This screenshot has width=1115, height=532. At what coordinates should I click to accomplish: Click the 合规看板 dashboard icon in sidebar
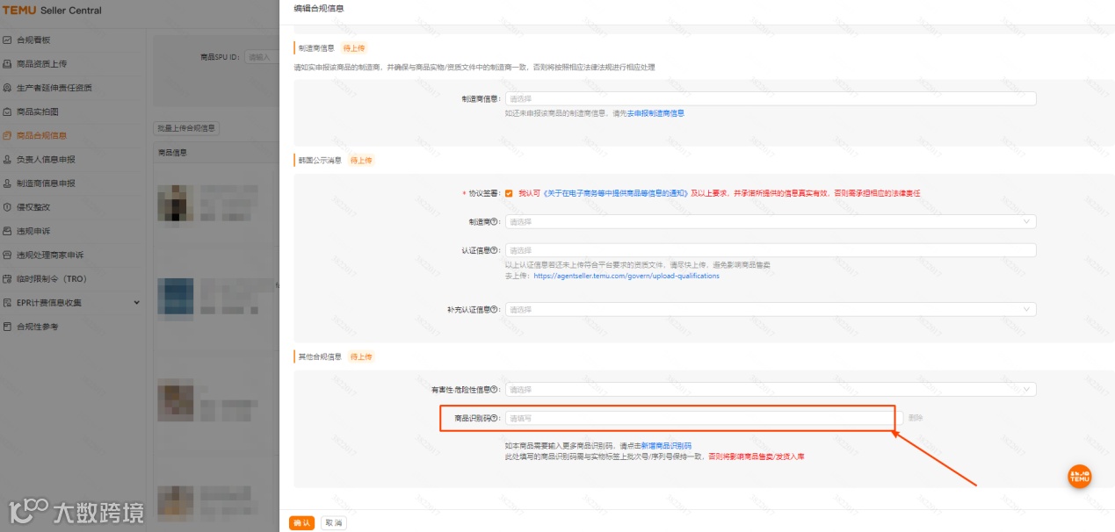(7, 40)
